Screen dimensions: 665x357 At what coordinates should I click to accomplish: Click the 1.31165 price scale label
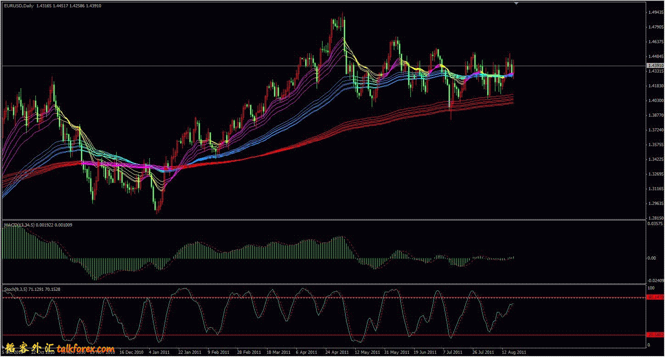click(655, 189)
